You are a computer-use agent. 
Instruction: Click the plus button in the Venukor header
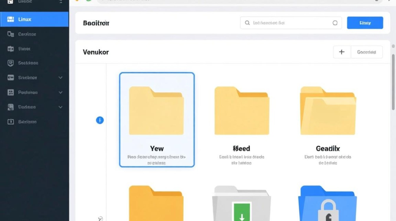click(342, 52)
